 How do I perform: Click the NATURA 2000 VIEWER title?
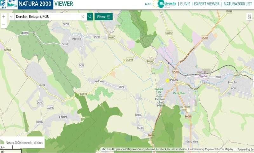pos(45,4)
